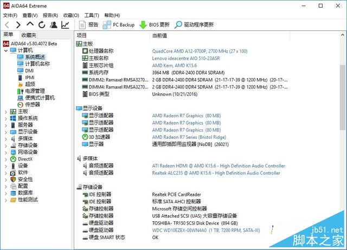Open AMD Radeon R7 Series (Bristol Ridge) link
Screen dimensions: 347x250
tap(189, 137)
